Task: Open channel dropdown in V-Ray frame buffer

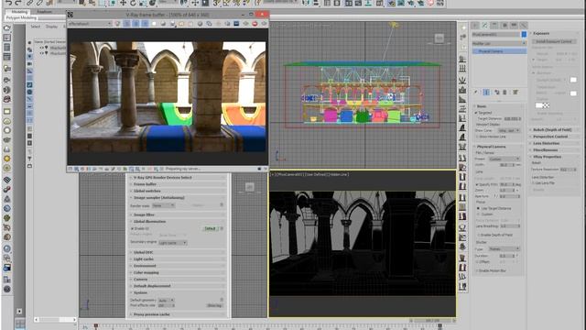Action: coord(90,24)
